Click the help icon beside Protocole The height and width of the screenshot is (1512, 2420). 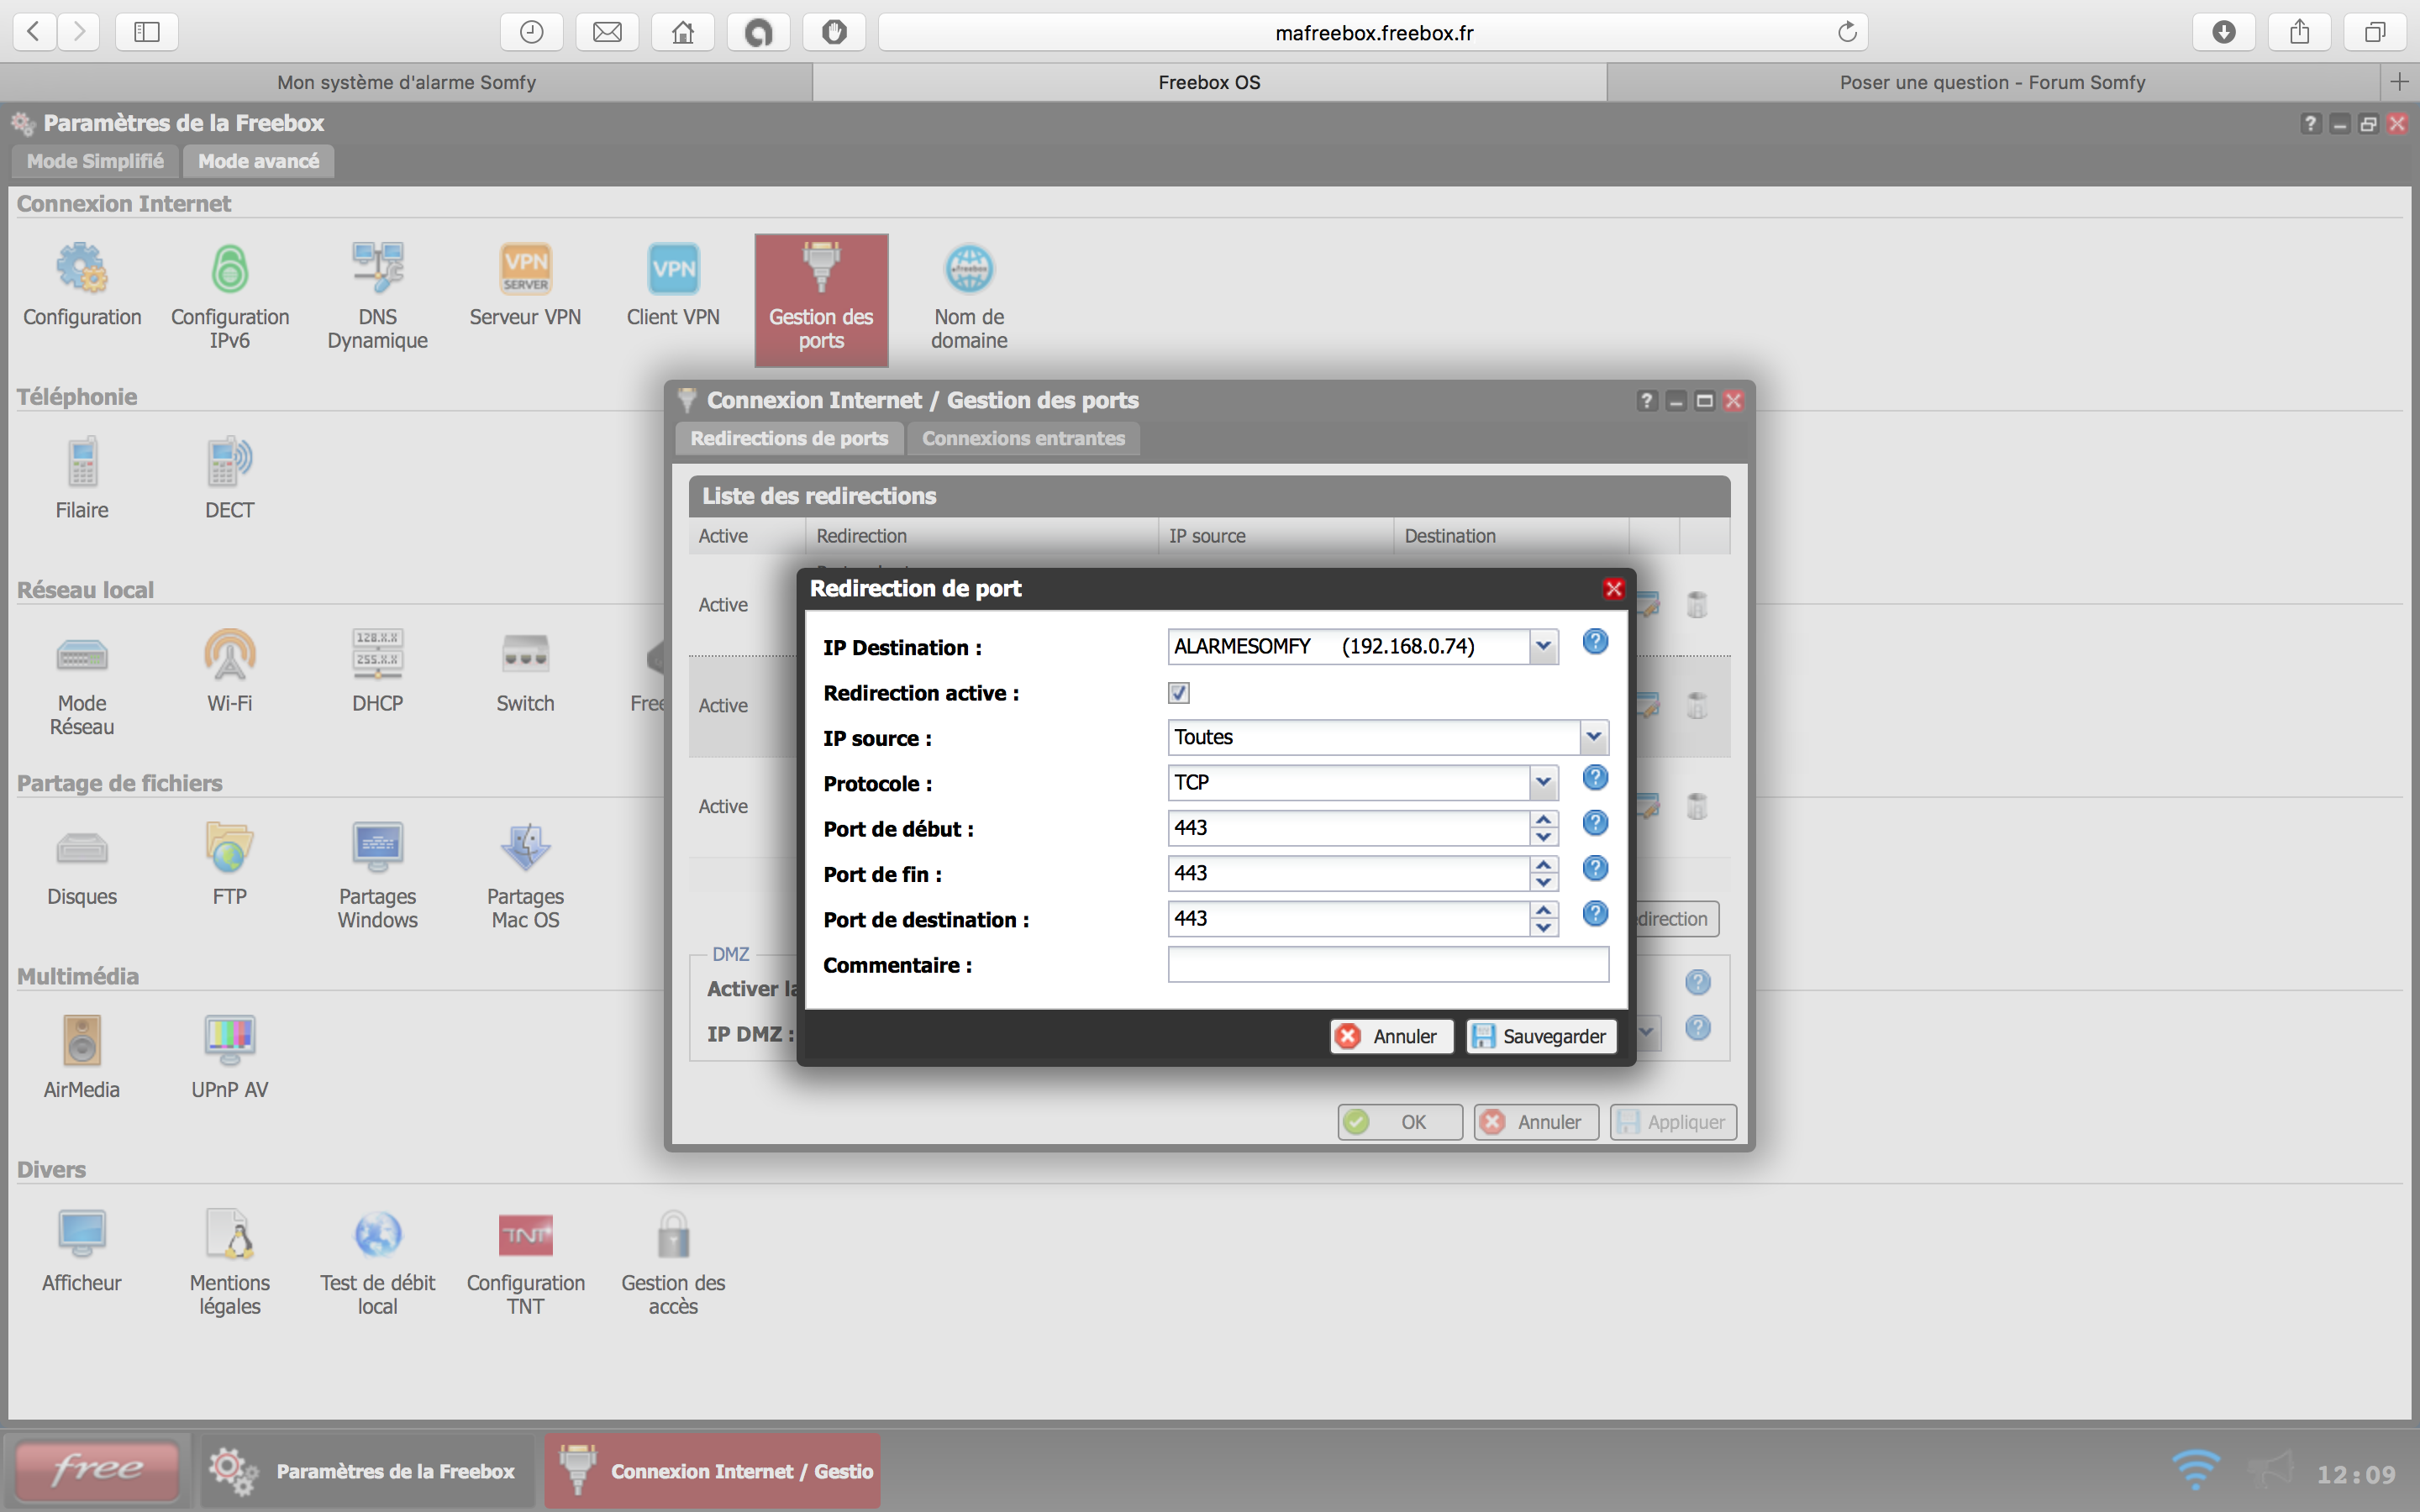(x=1595, y=778)
